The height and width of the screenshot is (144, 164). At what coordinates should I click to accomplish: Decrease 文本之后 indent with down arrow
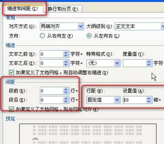[66, 65]
